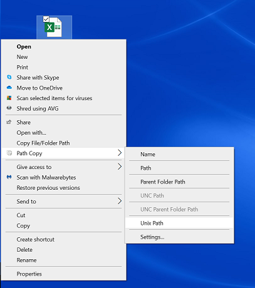
Task: Click the Skype icon in context menu
Action: pos(9,77)
